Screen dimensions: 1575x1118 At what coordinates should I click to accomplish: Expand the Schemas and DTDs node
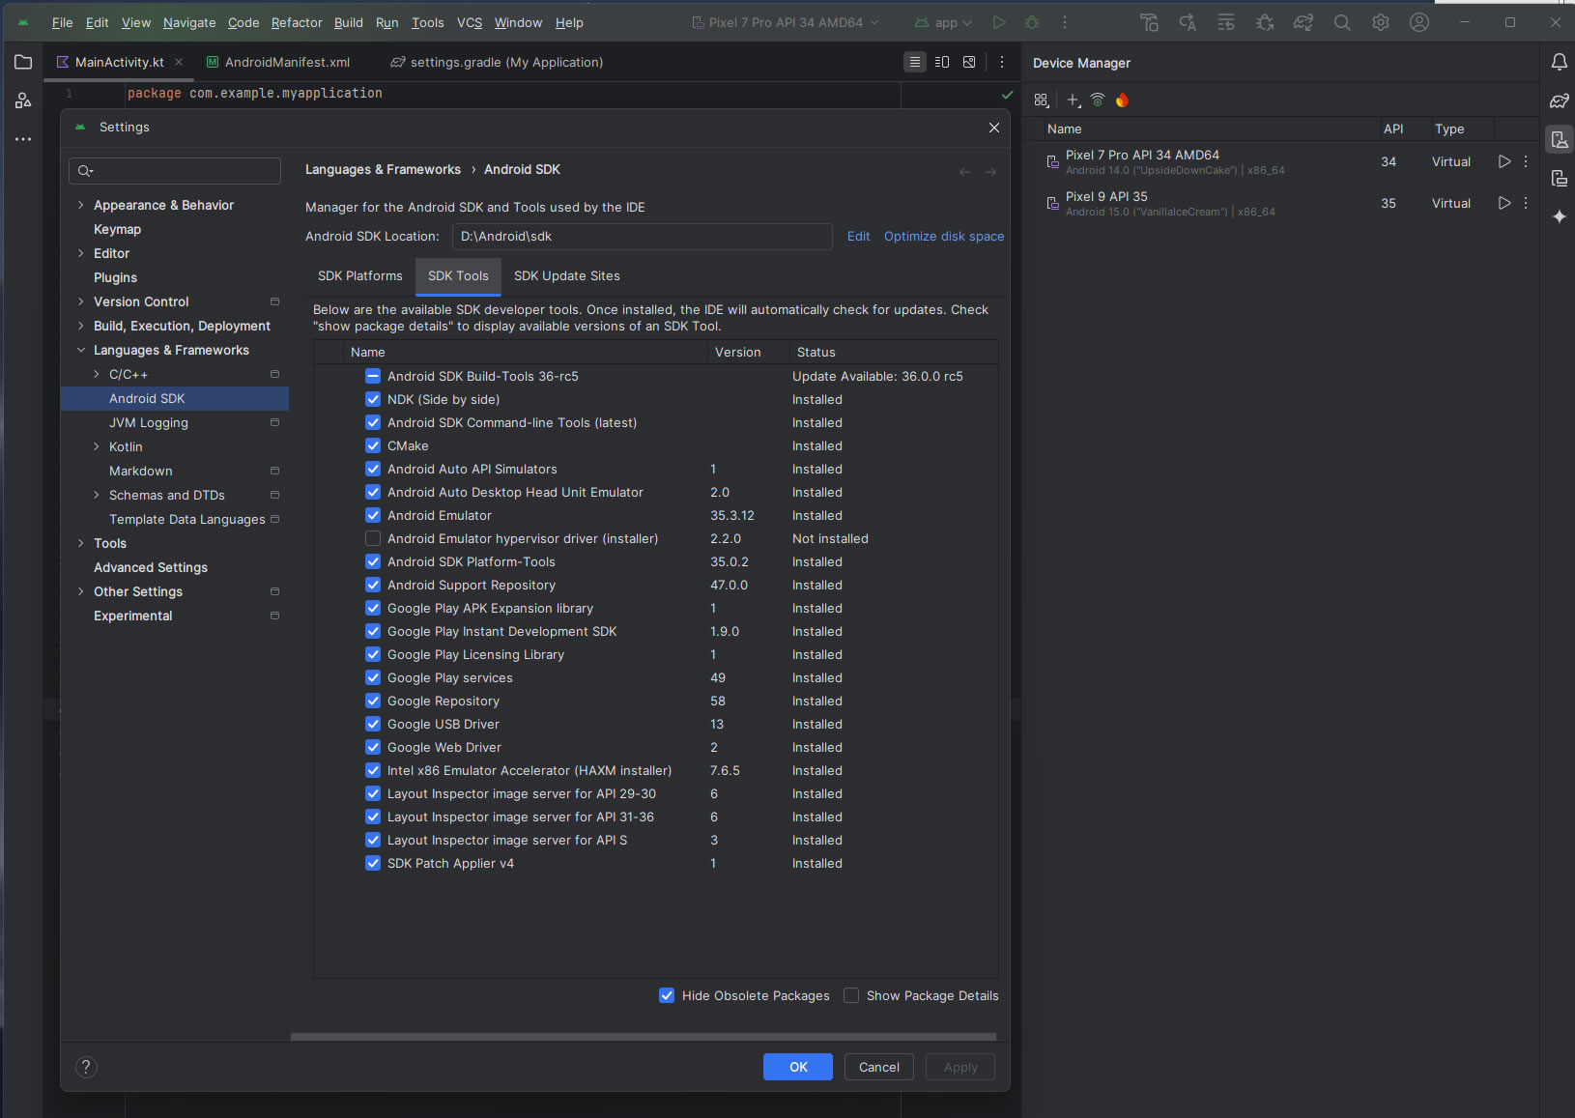point(97,495)
